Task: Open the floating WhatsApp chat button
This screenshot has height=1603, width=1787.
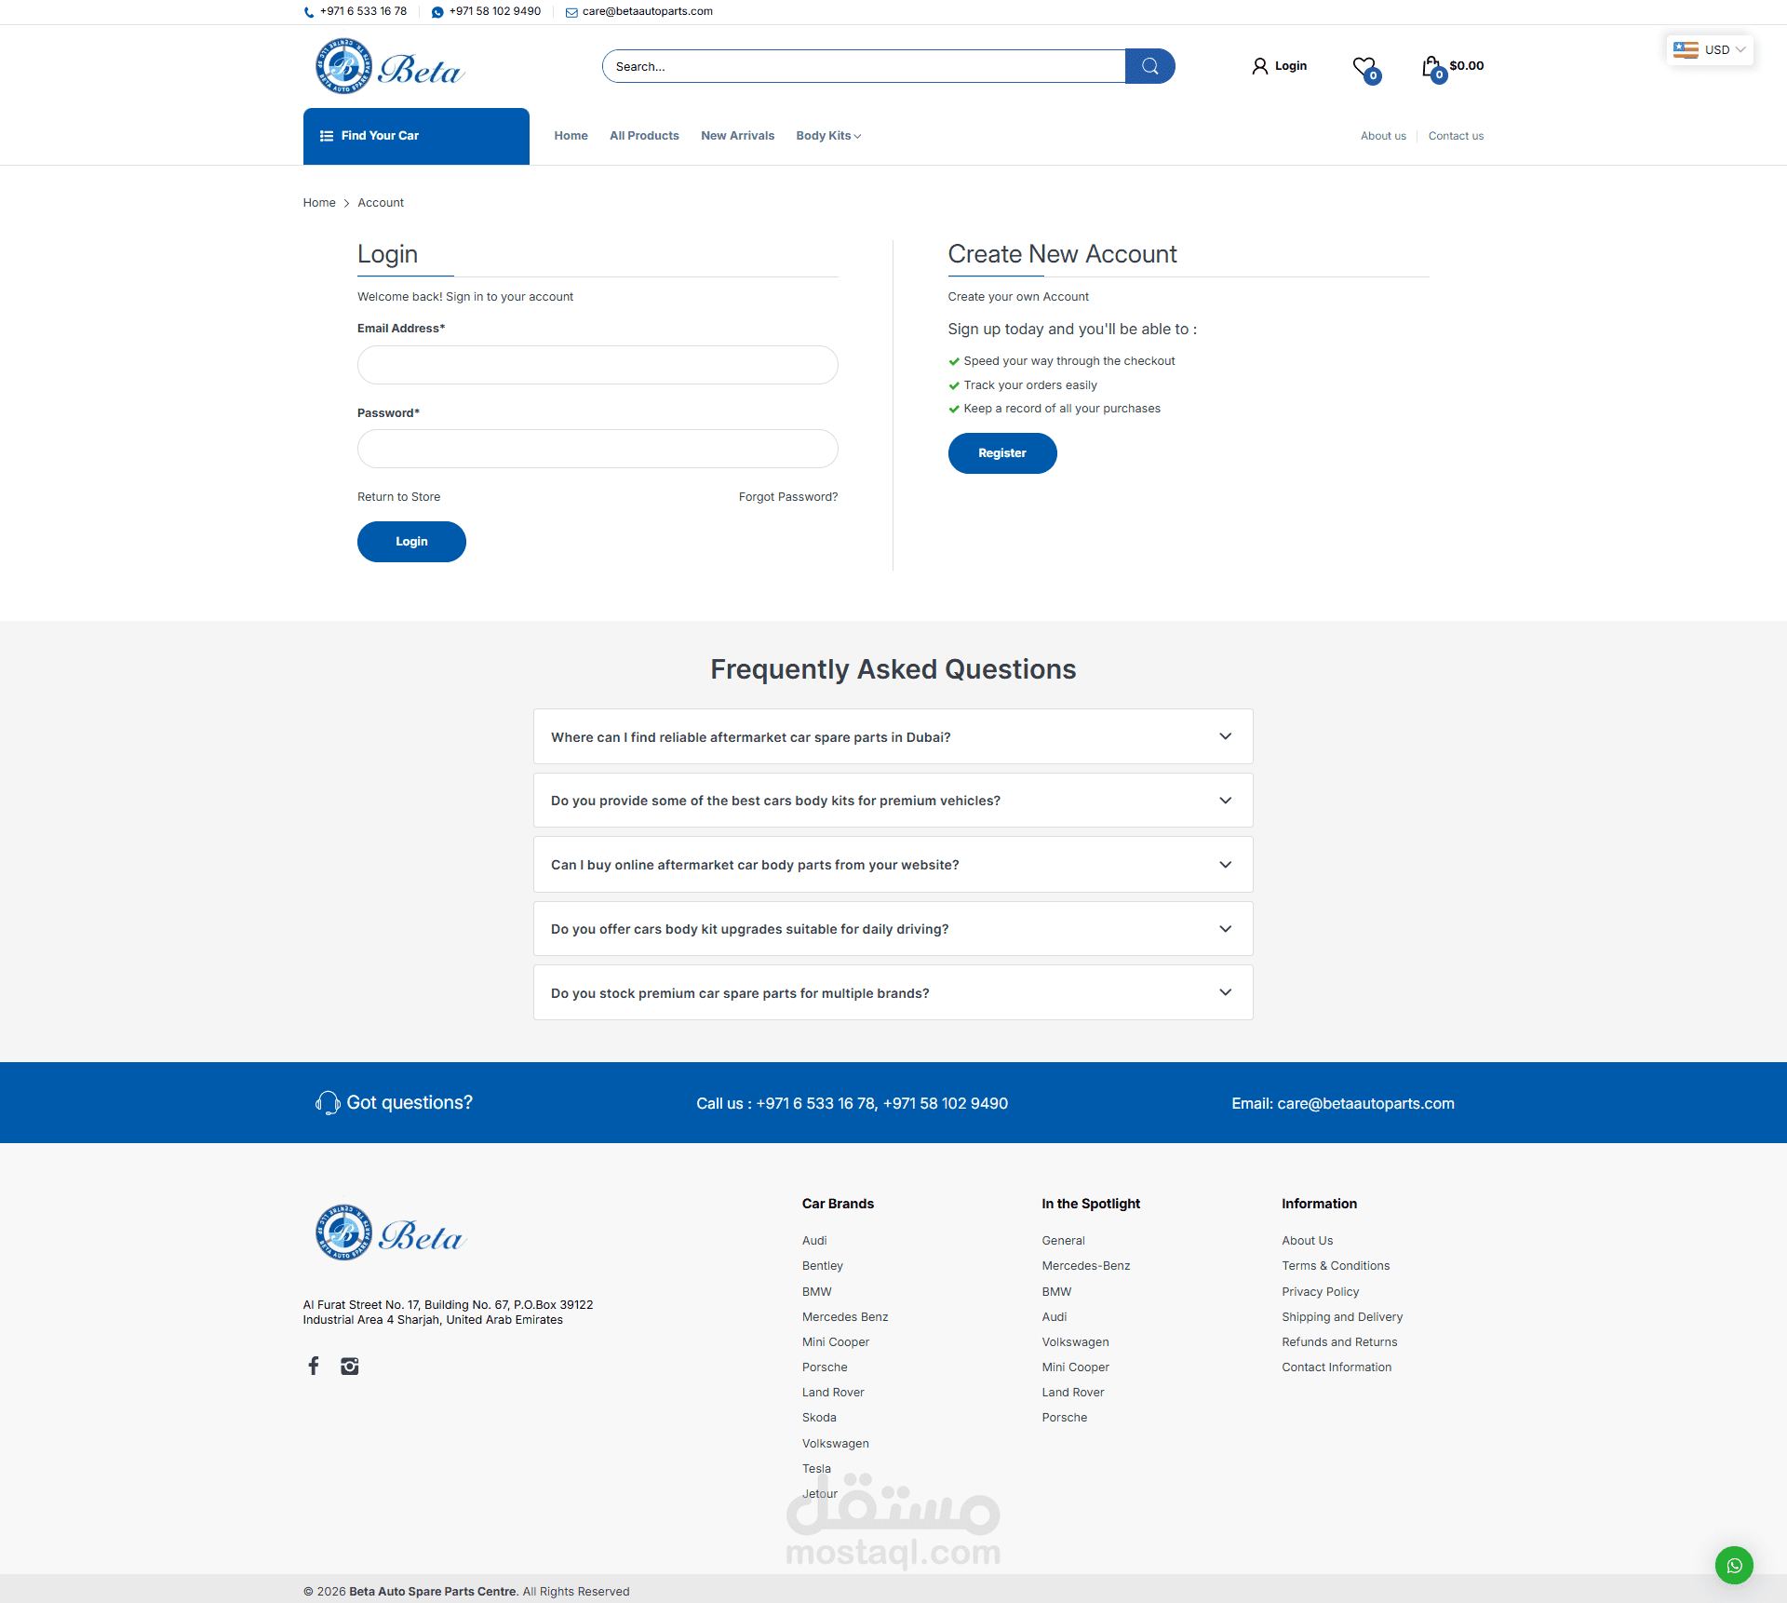Action: (1734, 1565)
